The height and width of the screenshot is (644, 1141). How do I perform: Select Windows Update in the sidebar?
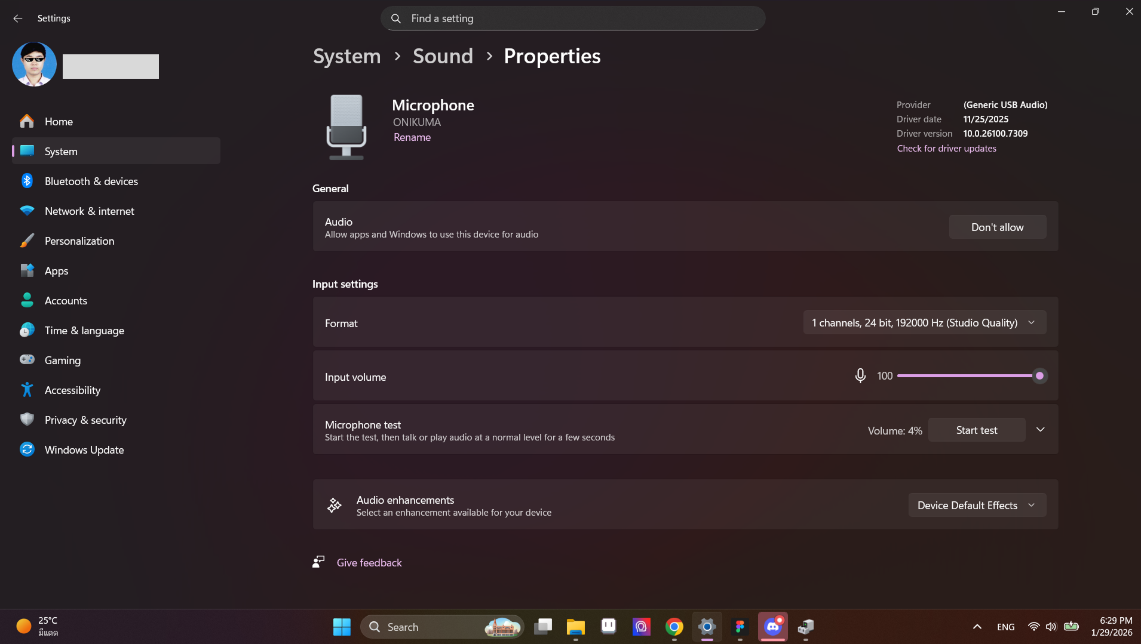84,449
